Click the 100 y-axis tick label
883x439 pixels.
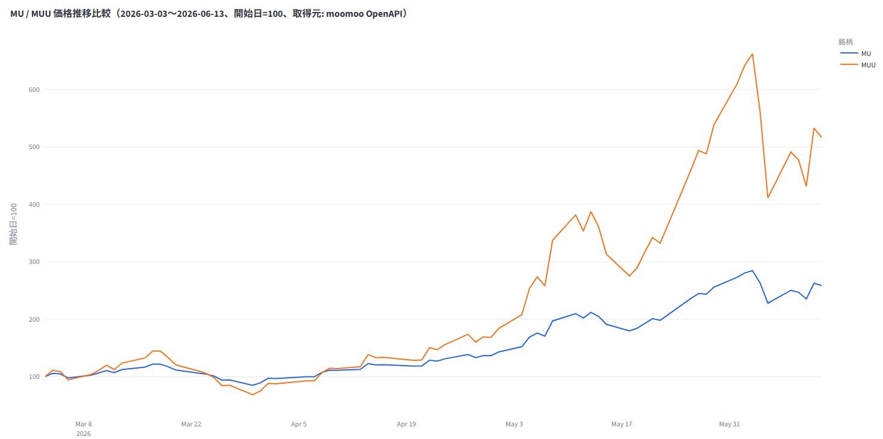click(34, 377)
